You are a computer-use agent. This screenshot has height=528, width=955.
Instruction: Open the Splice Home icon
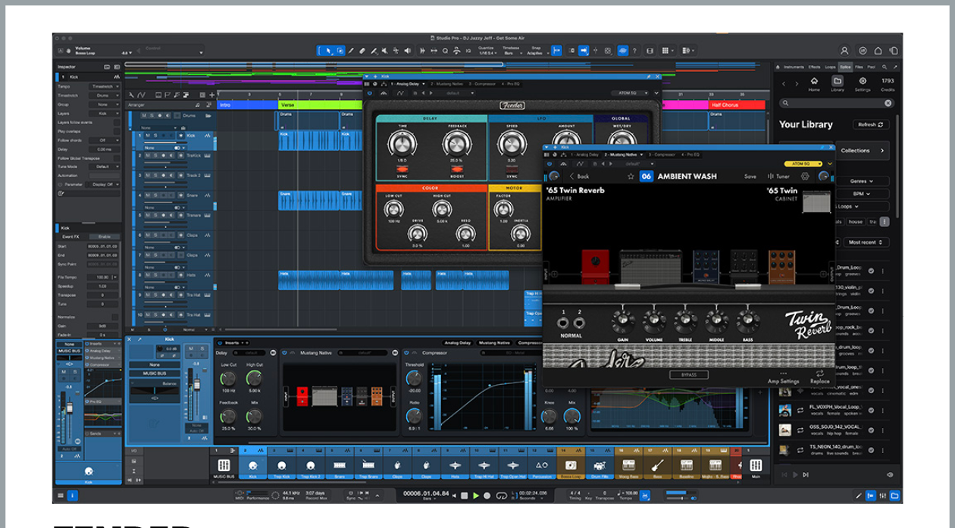coord(814,81)
